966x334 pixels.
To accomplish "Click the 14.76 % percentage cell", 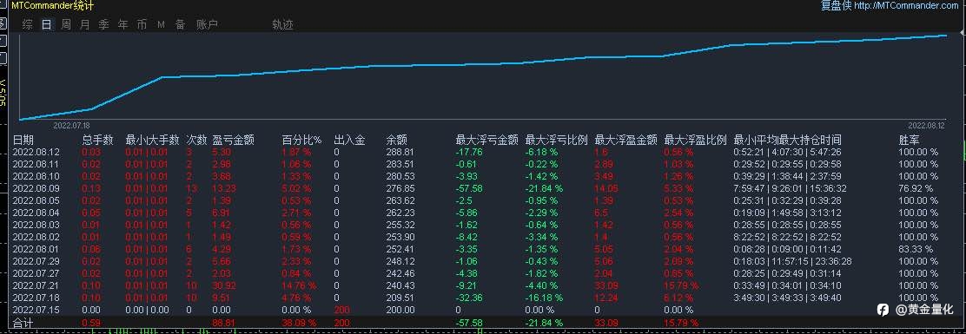I will click(300, 285).
